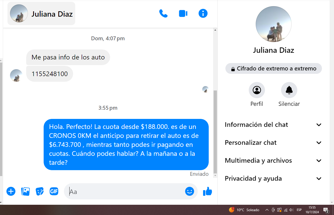Start a voice call with Juliana Diaz
334x215 pixels.
(163, 13)
